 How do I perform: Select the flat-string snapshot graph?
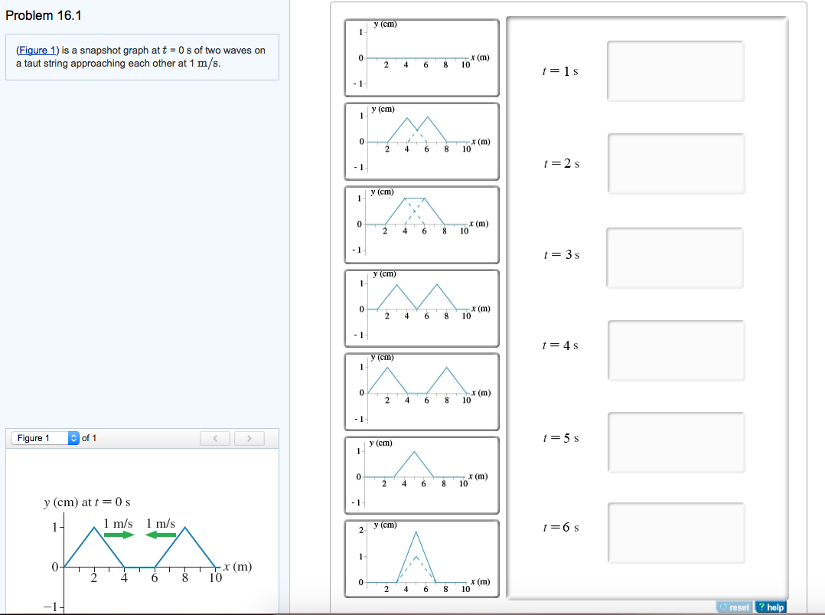pyautogui.click(x=422, y=57)
